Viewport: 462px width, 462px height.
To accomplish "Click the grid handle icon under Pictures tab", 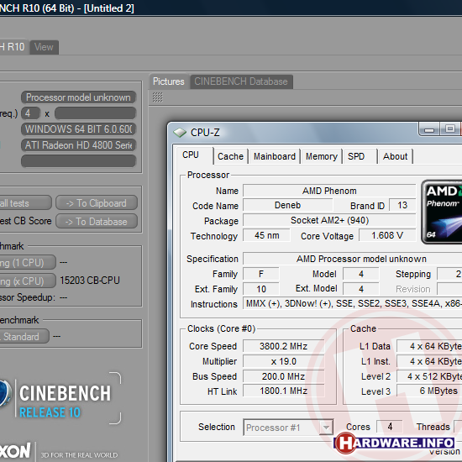I will point(158,97).
